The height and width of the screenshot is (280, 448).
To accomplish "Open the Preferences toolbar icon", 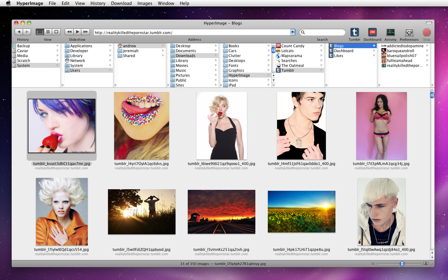I will (409, 32).
